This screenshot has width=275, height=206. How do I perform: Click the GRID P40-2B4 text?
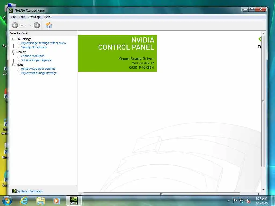coord(141,67)
